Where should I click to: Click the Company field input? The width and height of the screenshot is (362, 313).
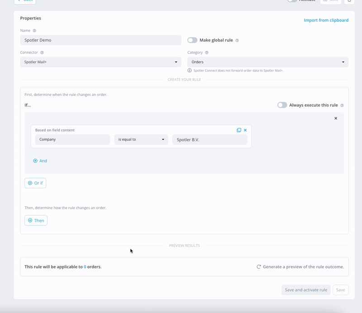point(72,139)
